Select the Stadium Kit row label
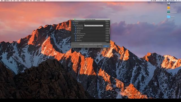Viewport: 181px width, 102px height. (x=79, y=41)
